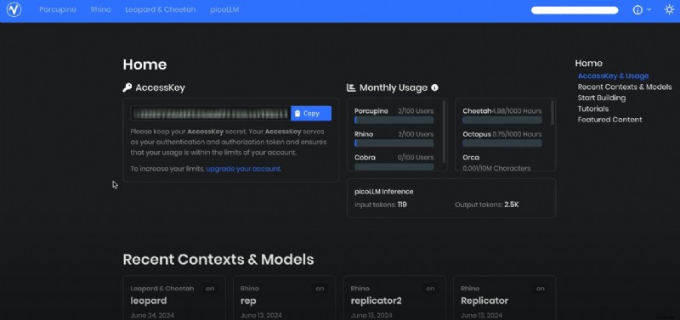
Task: Open the rep Rhino context card
Action: point(284,298)
